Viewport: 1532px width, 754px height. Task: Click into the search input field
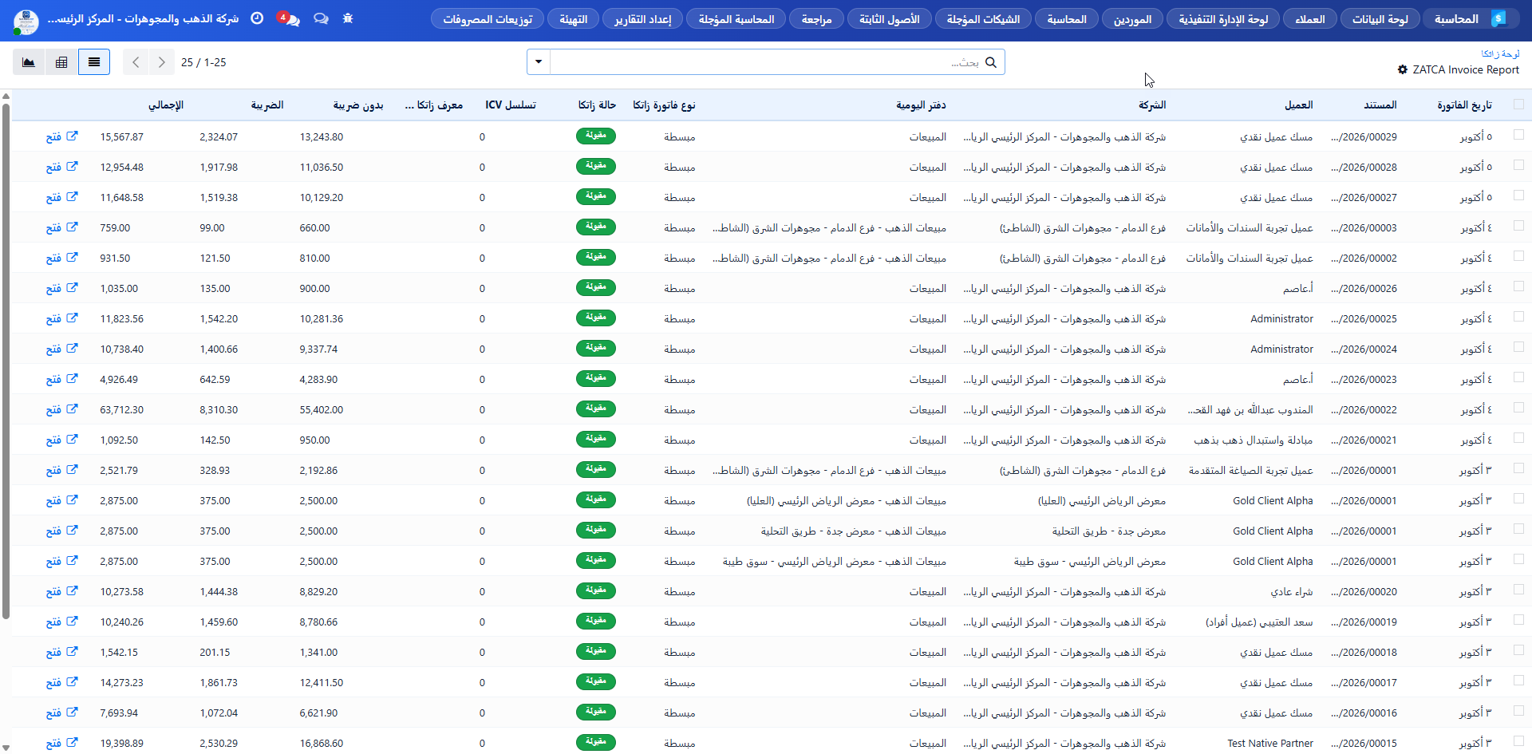pyautogui.click(x=766, y=62)
